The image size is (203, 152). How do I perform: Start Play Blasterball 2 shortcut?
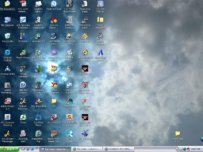click(x=38, y=101)
